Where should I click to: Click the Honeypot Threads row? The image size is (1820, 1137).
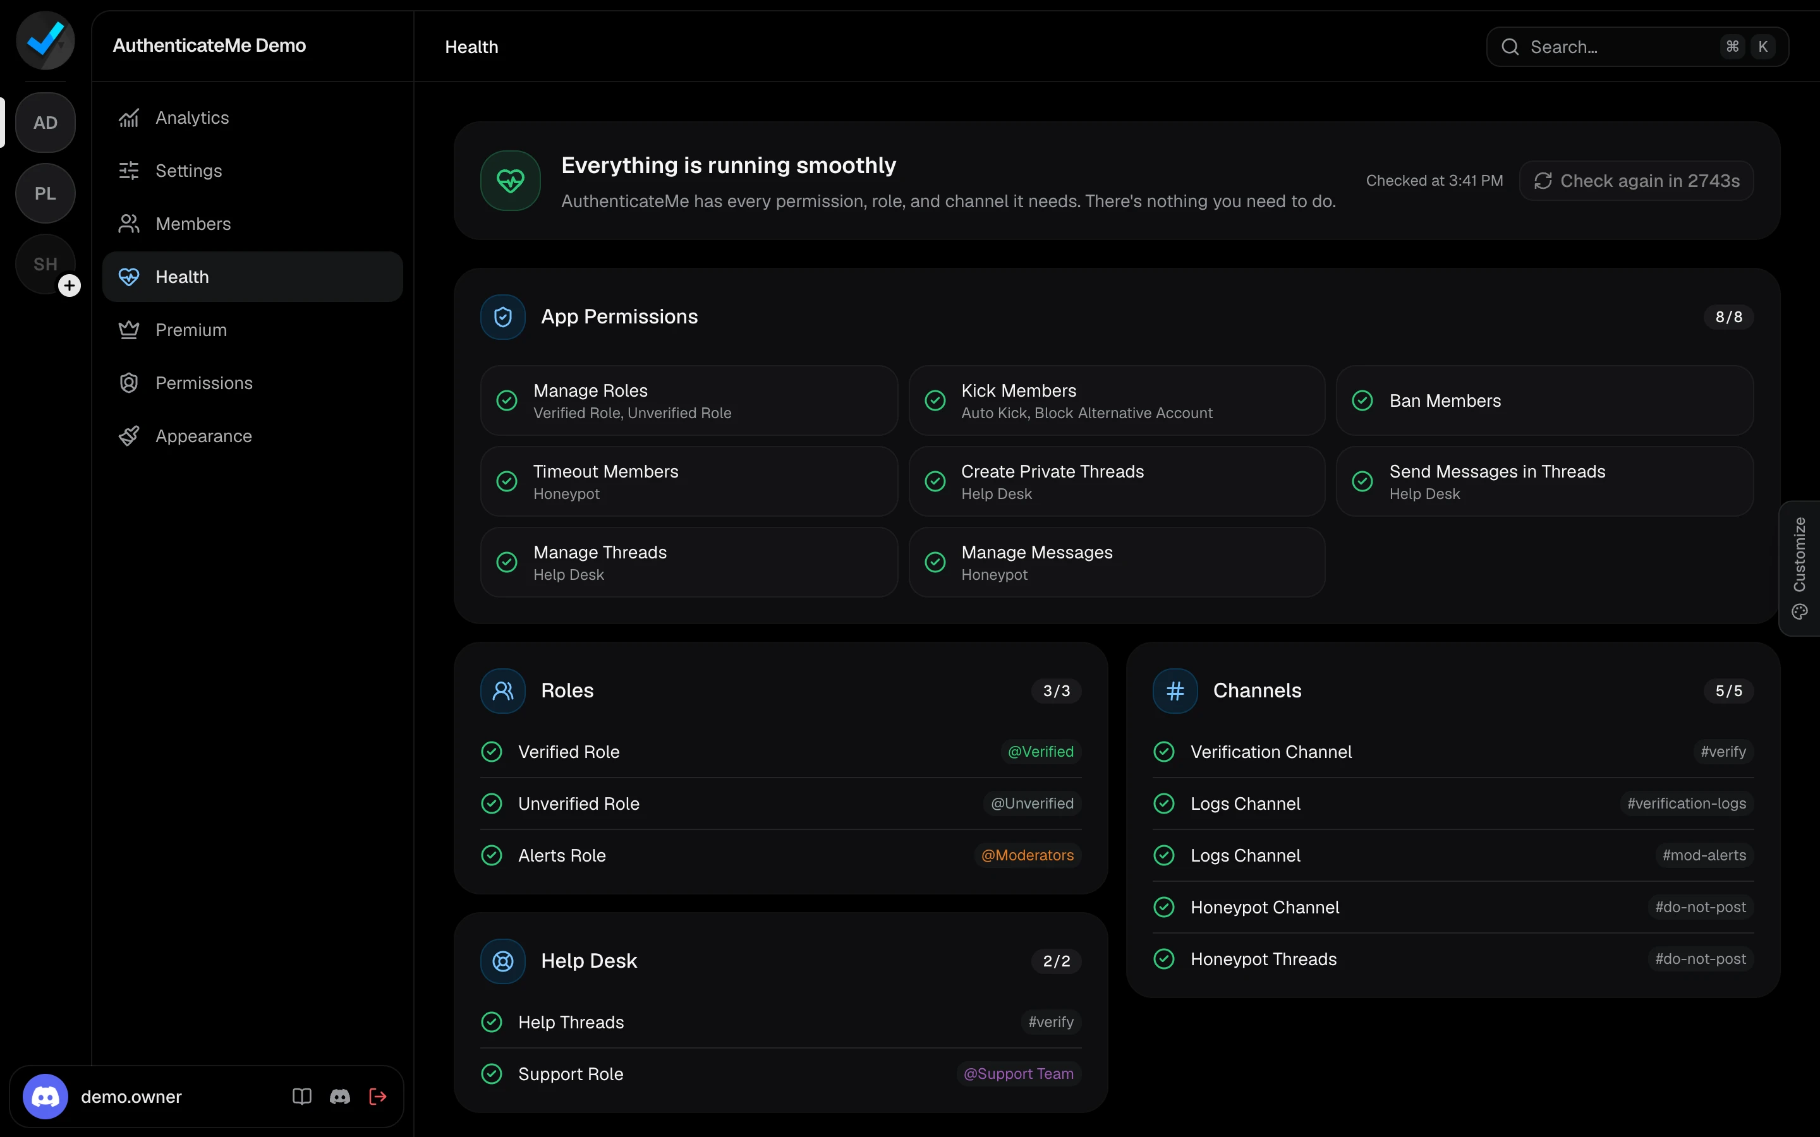[x=1453, y=959]
